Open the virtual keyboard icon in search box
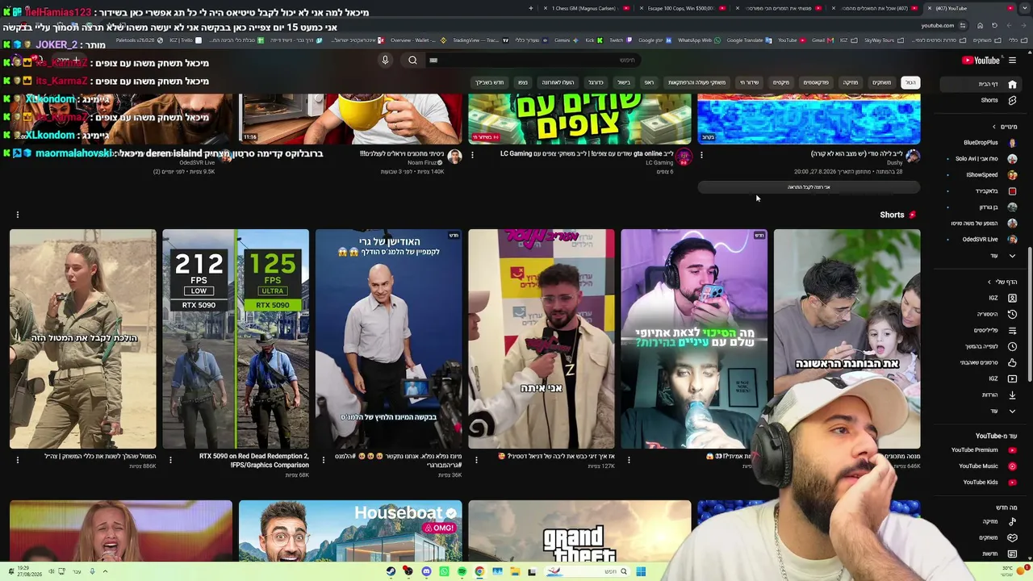The width and height of the screenshot is (1033, 581). tap(433, 61)
